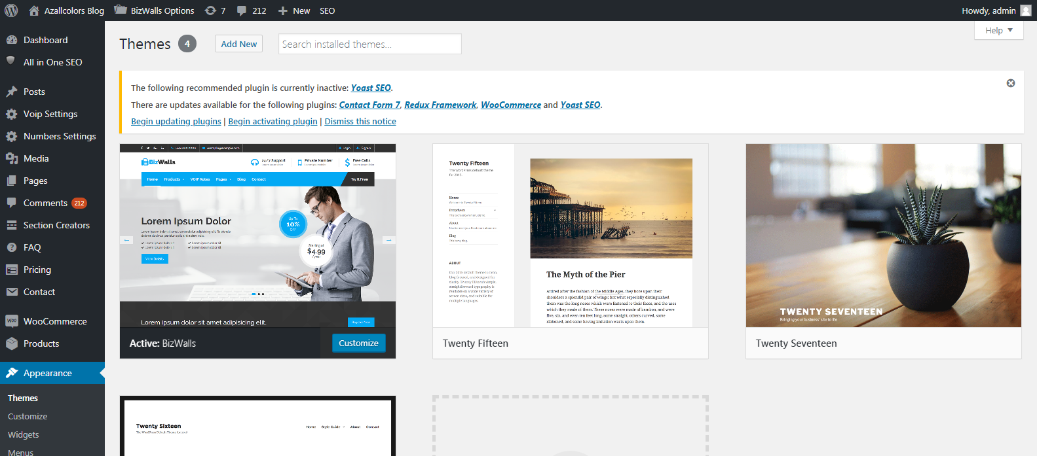Open the SEO admin bar menu

327,10
